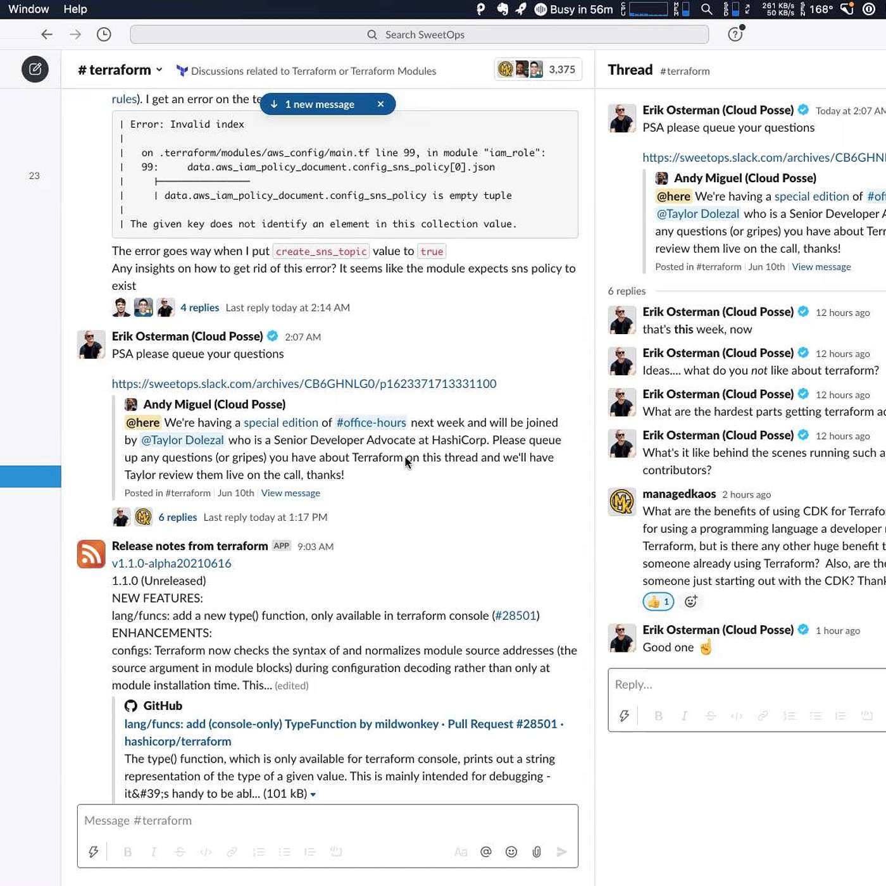Screen dimensions: 886x886
Task: Toggle blockquote in Message #terraform composer
Action: point(310,852)
